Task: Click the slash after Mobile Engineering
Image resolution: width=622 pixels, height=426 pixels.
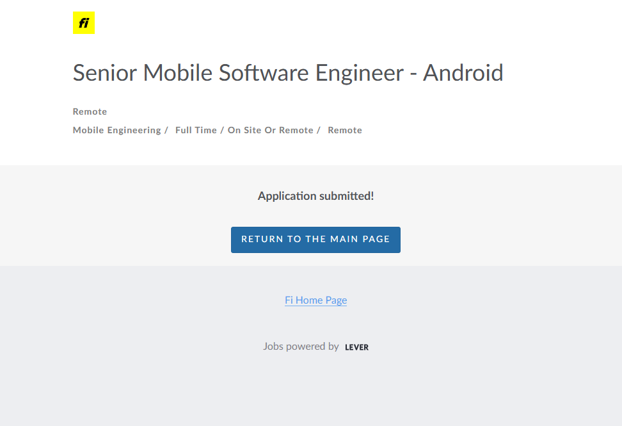Action: (x=166, y=130)
